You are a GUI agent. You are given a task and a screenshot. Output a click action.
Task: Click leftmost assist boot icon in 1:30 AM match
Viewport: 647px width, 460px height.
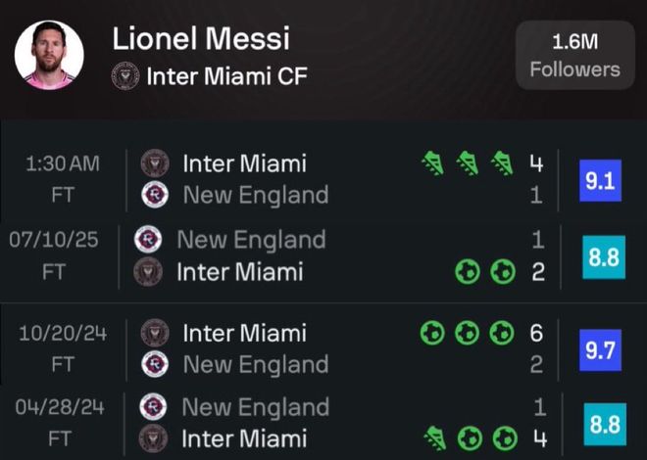[x=433, y=162]
